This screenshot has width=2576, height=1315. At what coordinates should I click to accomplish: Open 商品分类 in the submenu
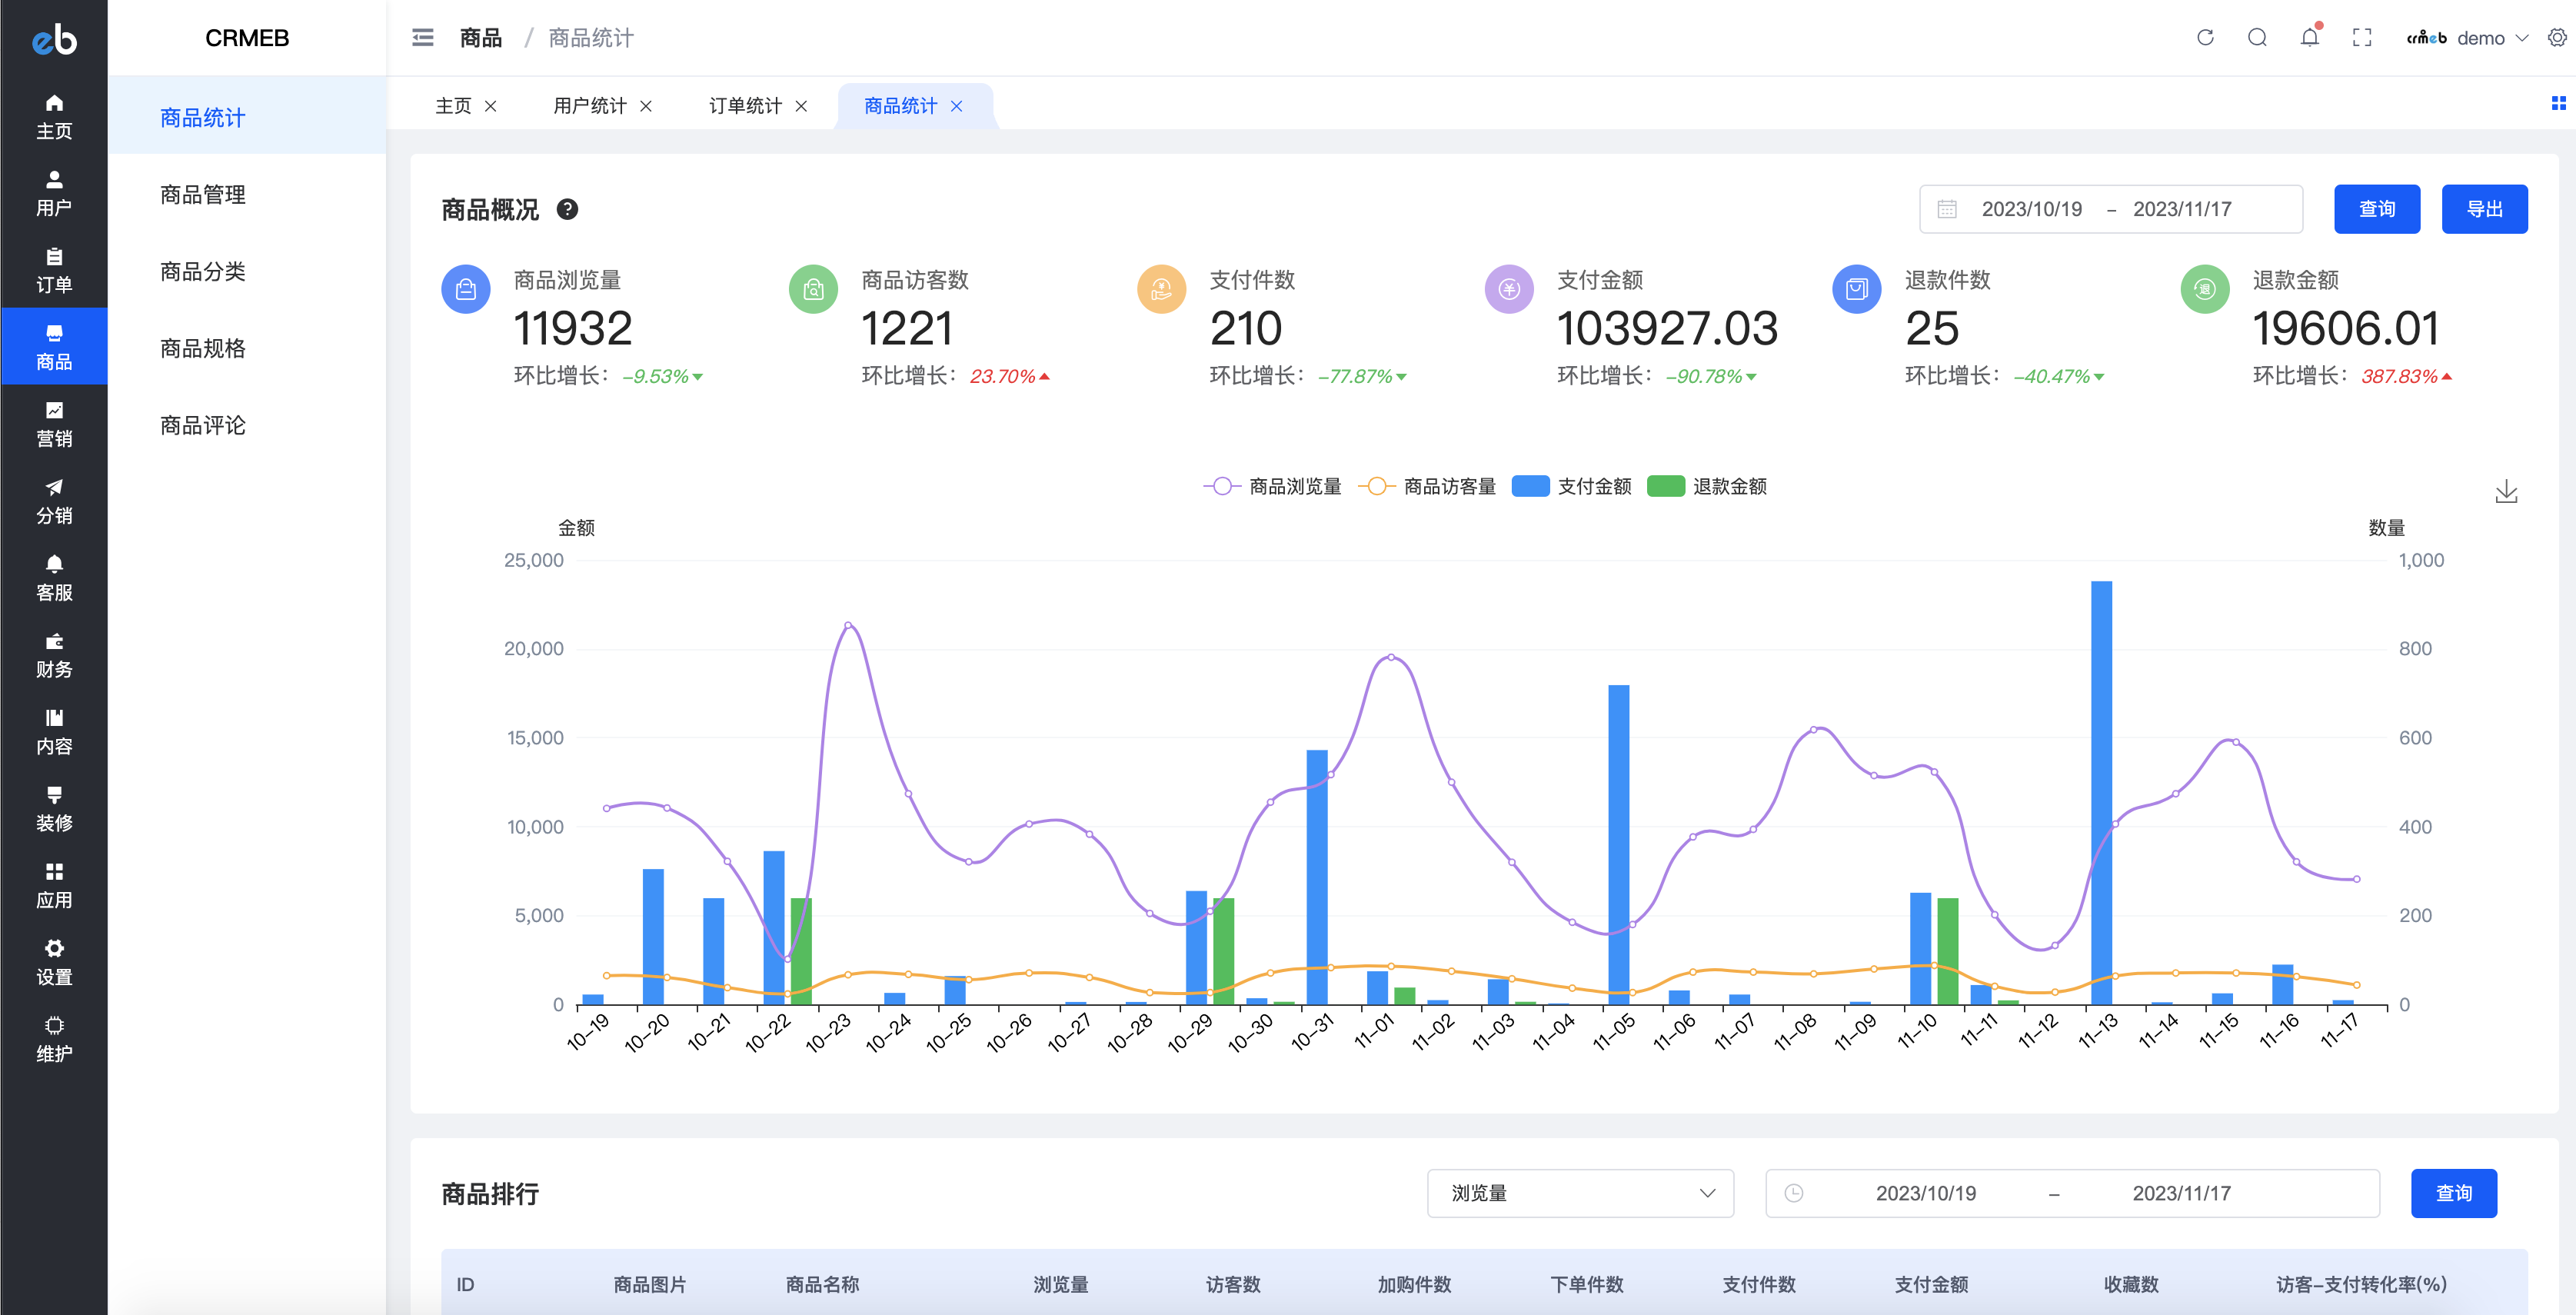pos(247,271)
